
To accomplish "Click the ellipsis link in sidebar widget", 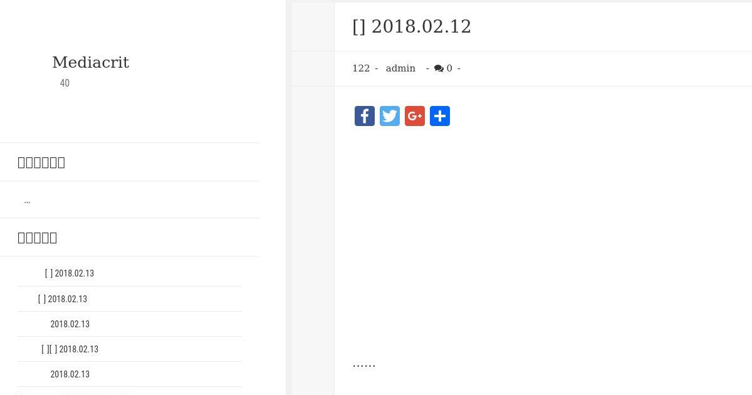I will coord(27,201).
